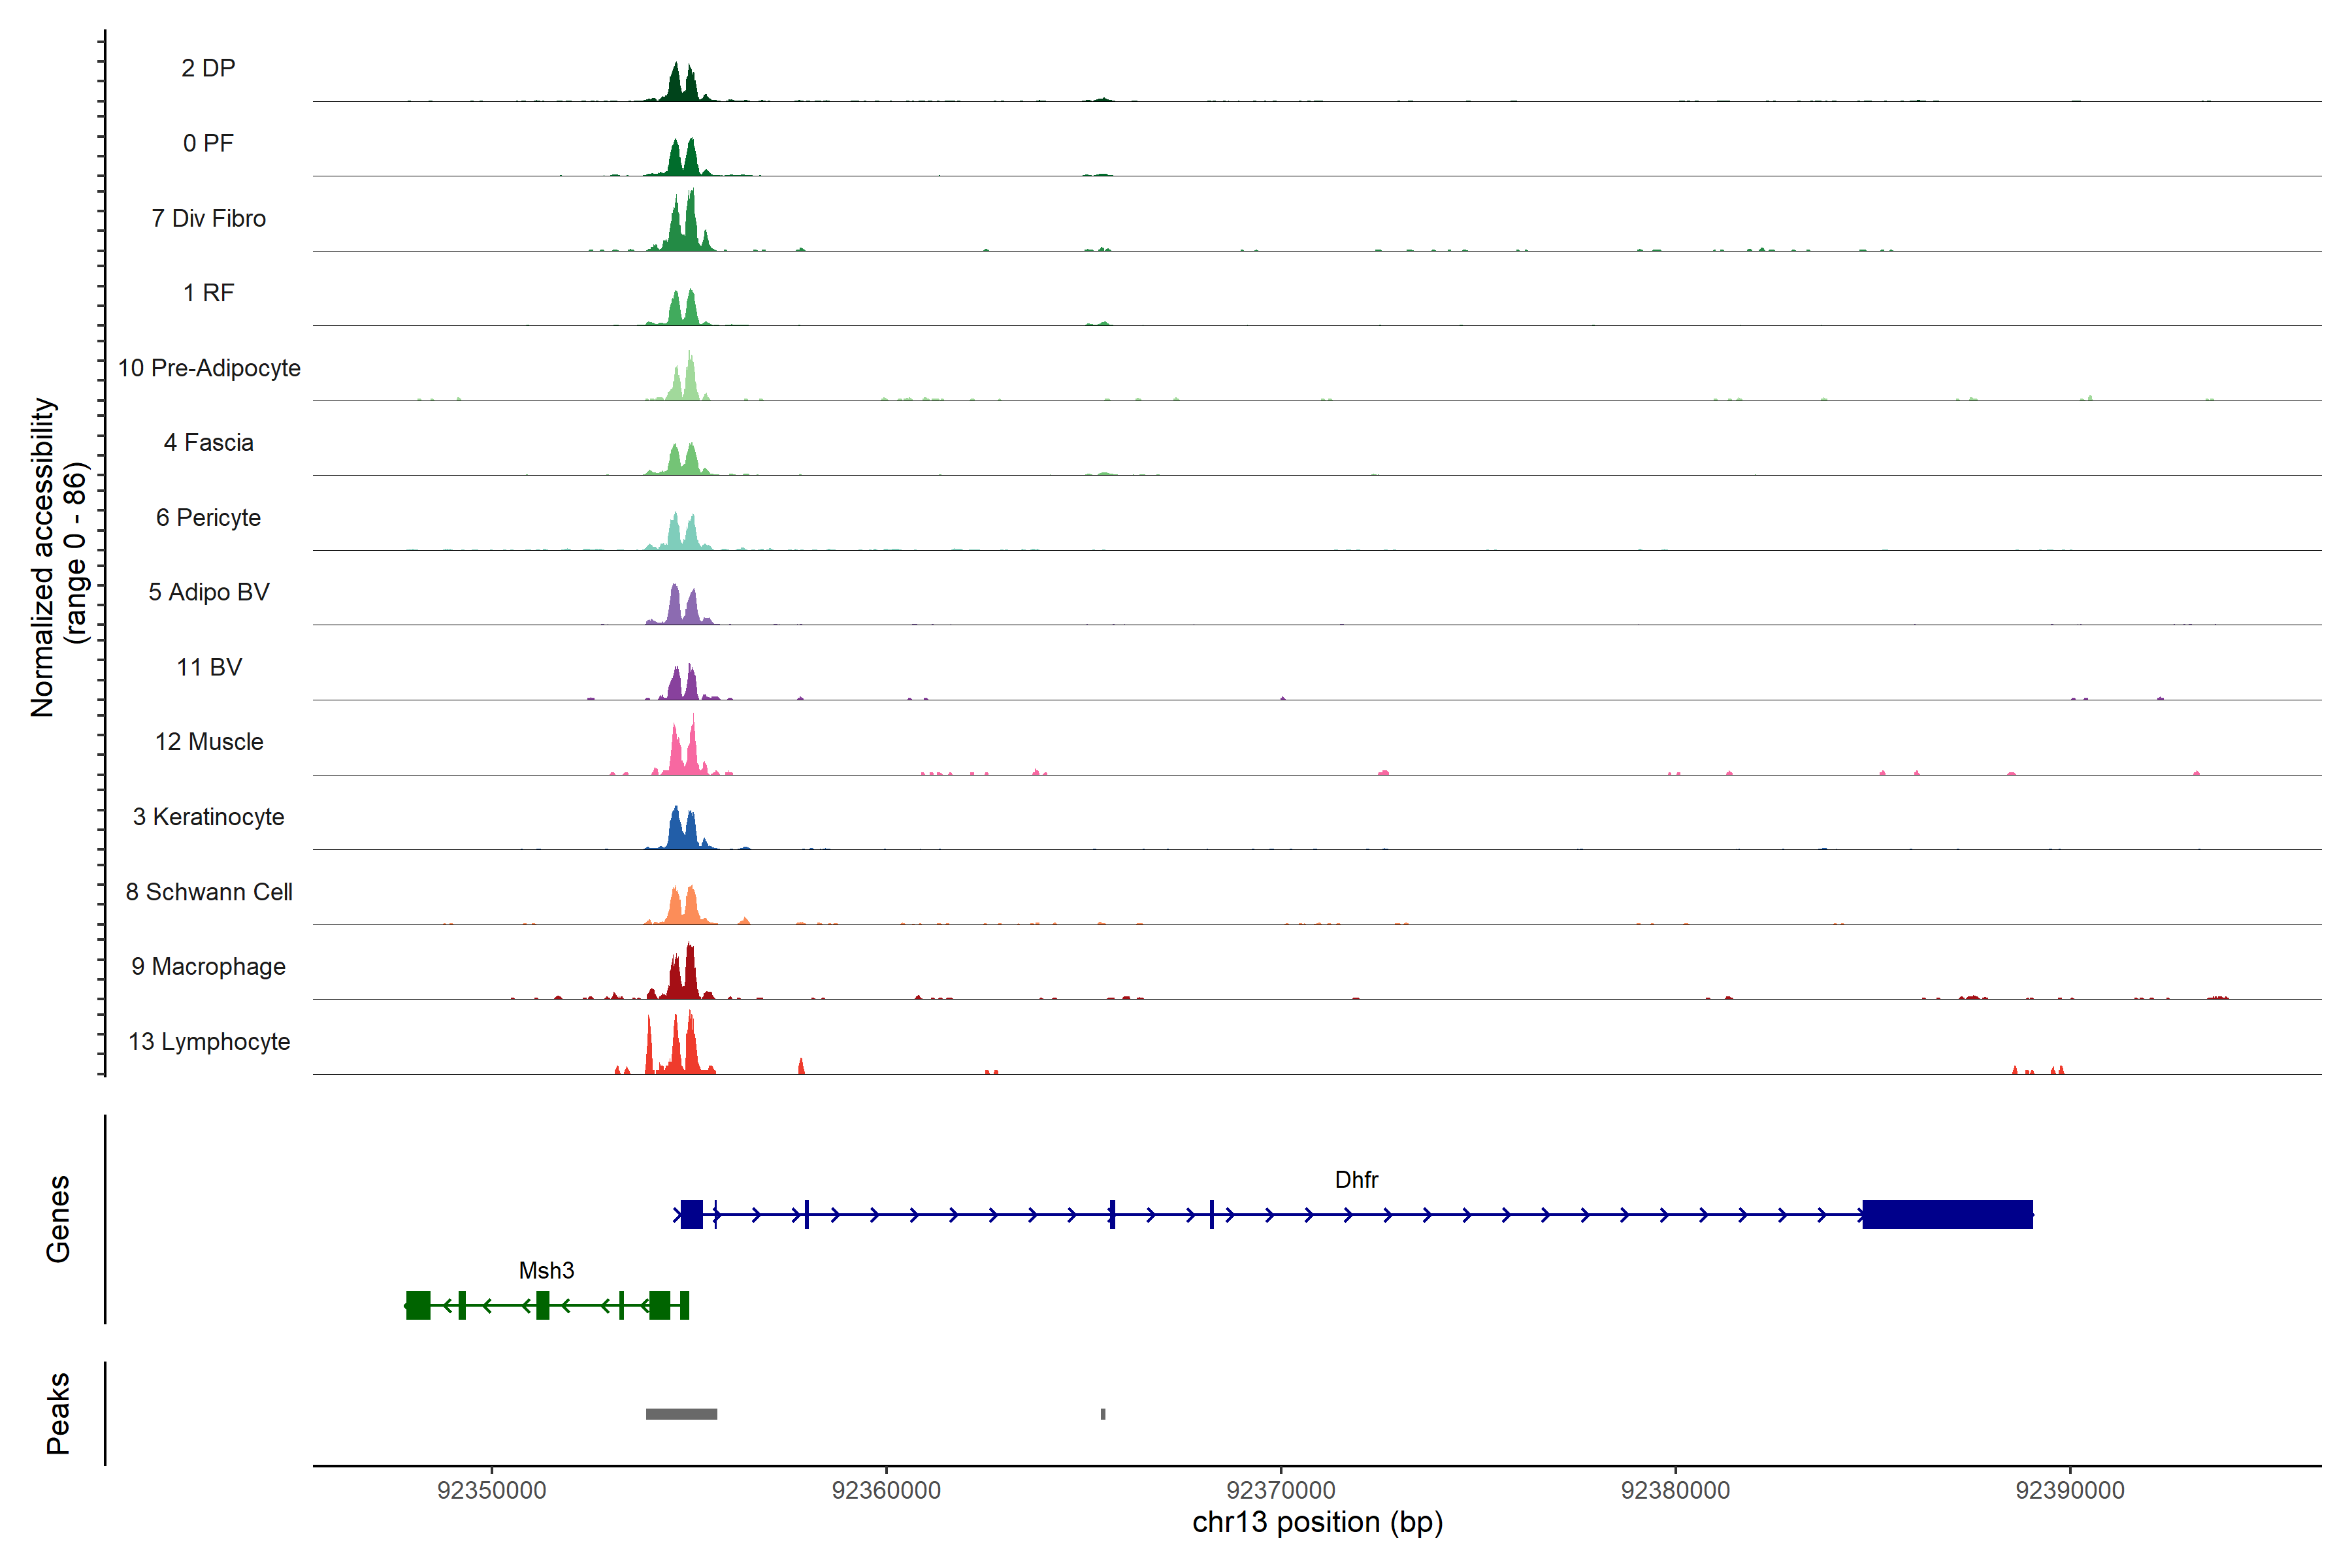Click the chr13 position axis title
Viewport: 2352px width, 1568px height.
pos(1317,1523)
